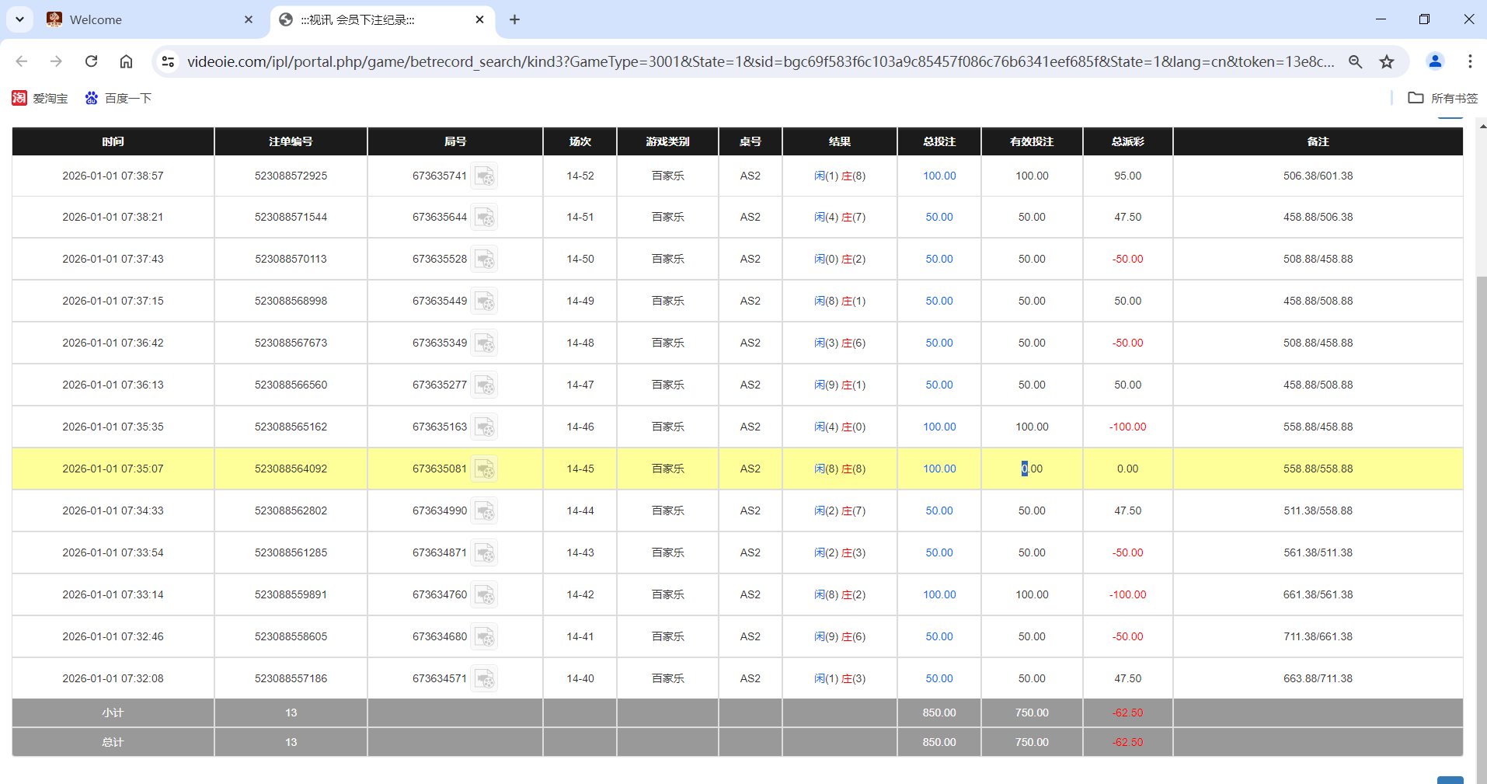Click replay icon beside round 673635081
This screenshot has width=1487, height=784.
pos(485,469)
